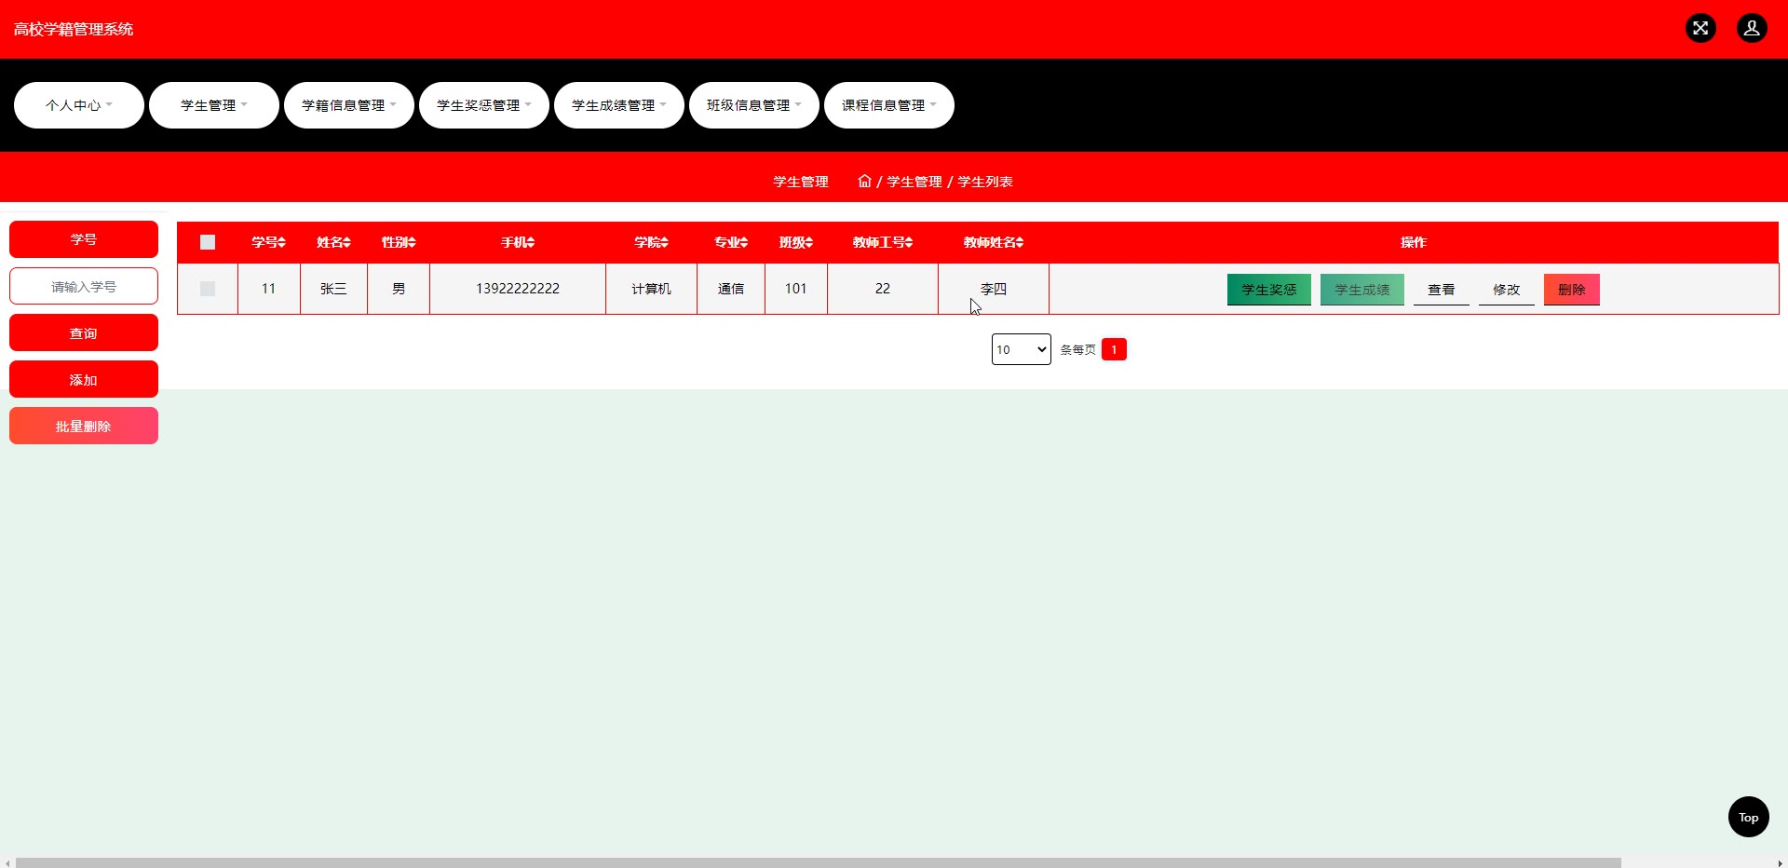Click the phone number 13922222222 cell
Image resolution: width=1788 pixels, height=868 pixels.
click(518, 289)
